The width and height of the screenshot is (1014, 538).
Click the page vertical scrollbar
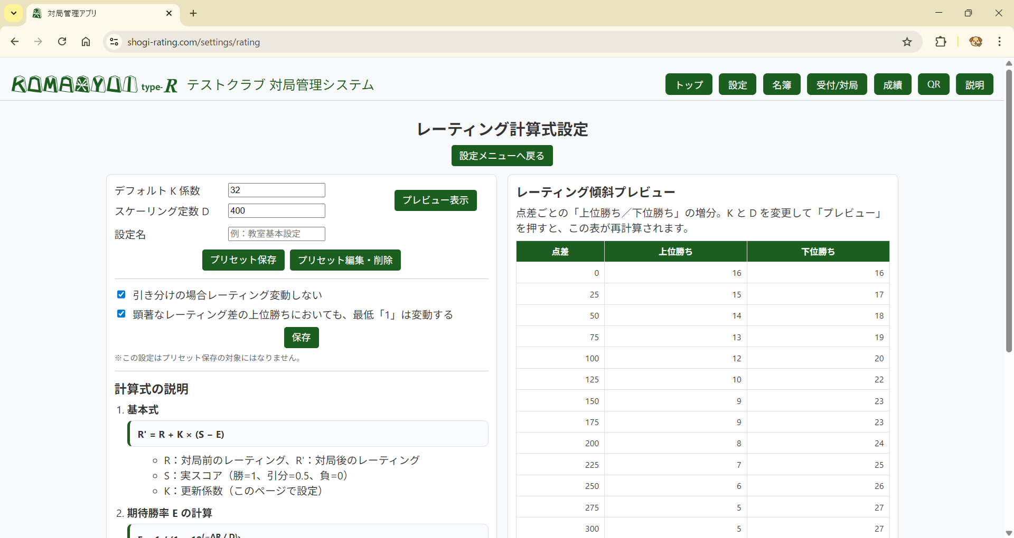1009,211
